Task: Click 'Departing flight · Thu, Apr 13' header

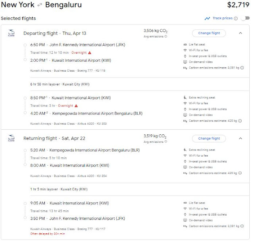Action: (x=55, y=34)
